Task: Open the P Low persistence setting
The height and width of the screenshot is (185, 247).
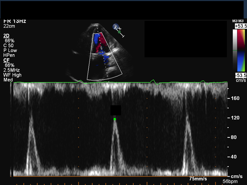Action: pos(10,50)
